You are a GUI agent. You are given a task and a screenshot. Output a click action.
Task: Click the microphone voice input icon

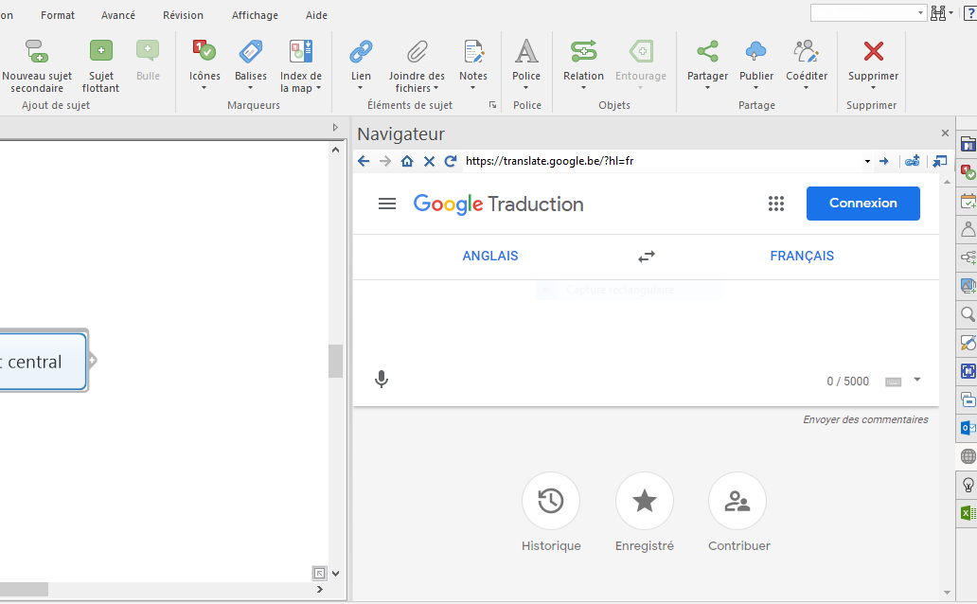(x=382, y=380)
